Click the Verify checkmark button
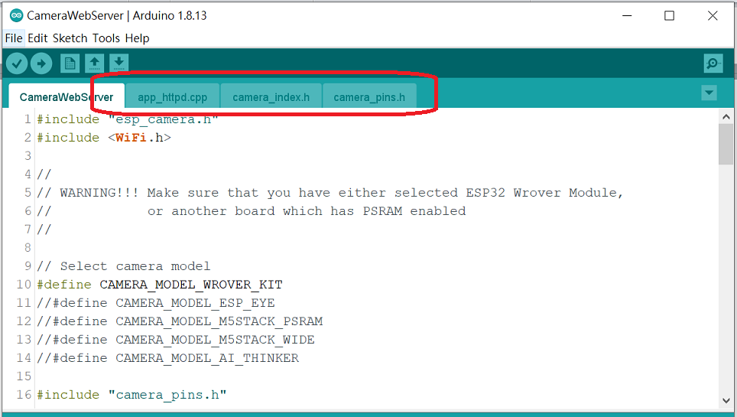737x417 pixels. 17,63
